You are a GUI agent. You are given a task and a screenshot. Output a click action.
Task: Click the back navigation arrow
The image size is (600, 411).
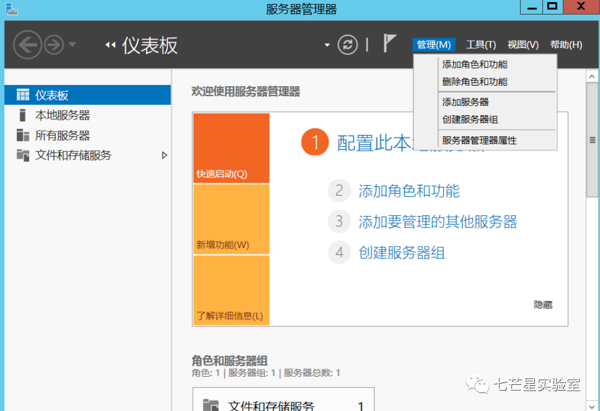point(27,45)
